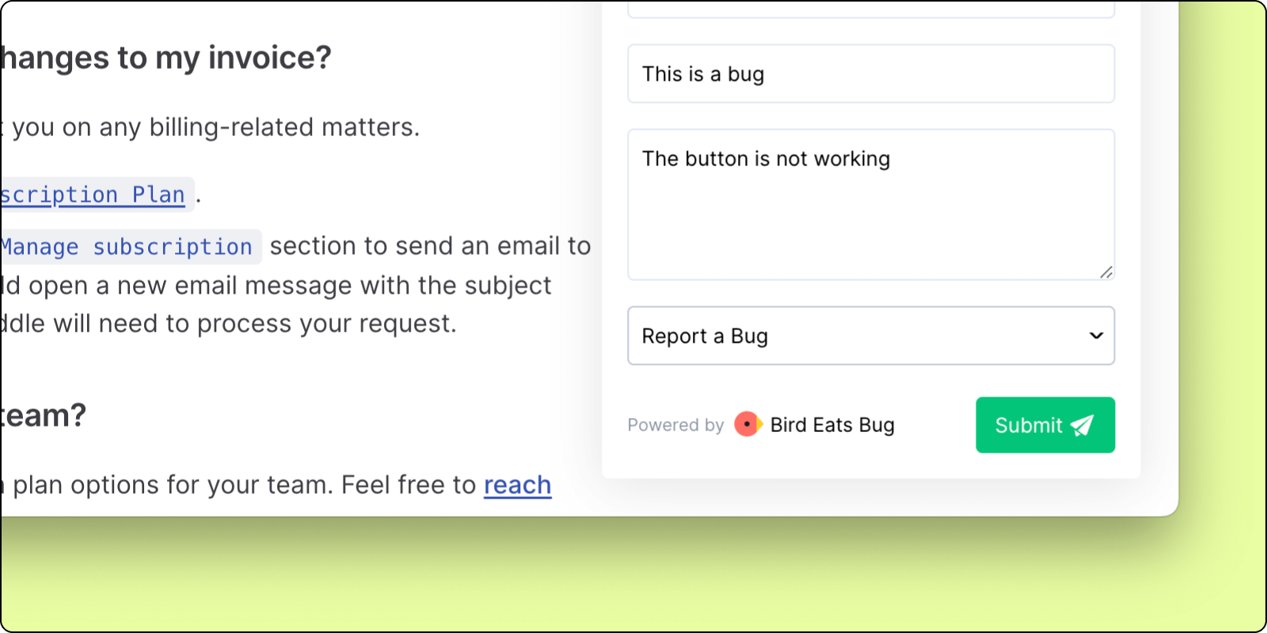Click the dropdown chevron arrow
Image resolution: width=1267 pixels, height=633 pixels.
pos(1096,335)
